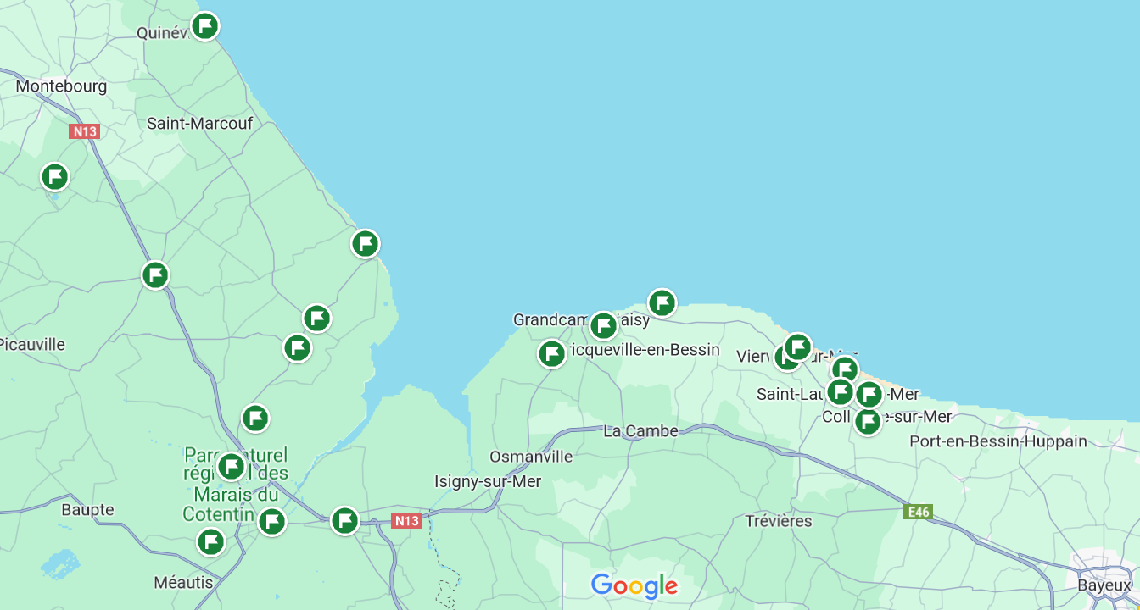Open the flag marker above Méautis
This screenshot has width=1140, height=610.
210,541
